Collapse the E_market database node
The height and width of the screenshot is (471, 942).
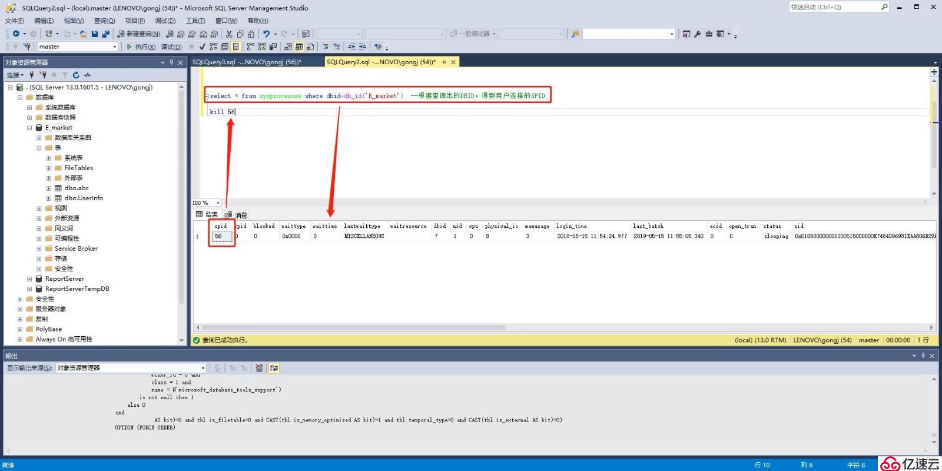point(29,128)
